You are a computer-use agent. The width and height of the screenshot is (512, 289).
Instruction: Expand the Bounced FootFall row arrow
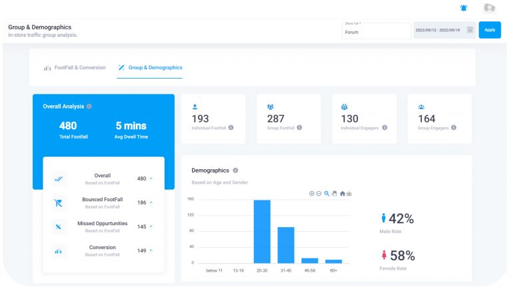tap(151, 202)
